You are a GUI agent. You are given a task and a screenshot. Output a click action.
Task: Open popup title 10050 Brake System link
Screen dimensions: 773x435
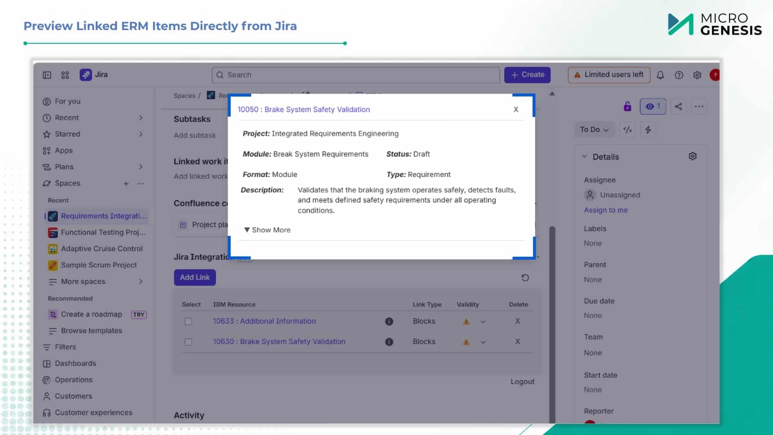tap(304, 110)
